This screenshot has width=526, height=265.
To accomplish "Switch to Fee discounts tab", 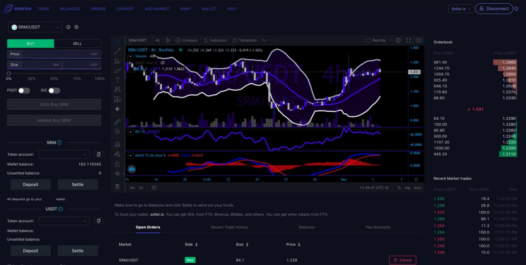I will [x=378, y=227].
